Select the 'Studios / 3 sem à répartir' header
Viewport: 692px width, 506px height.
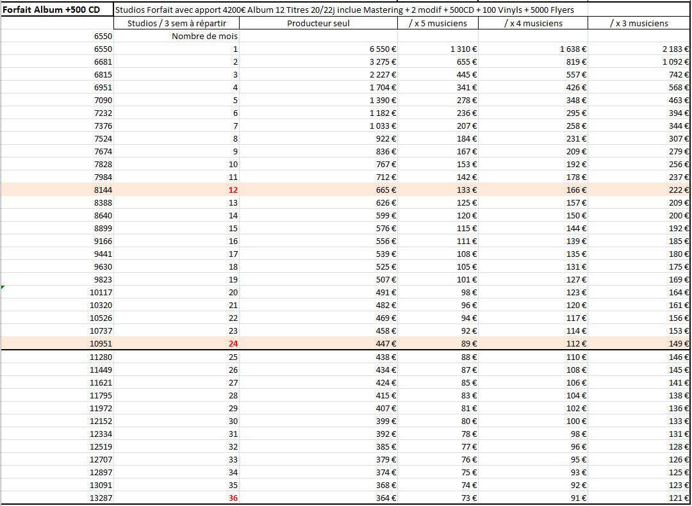pos(177,23)
